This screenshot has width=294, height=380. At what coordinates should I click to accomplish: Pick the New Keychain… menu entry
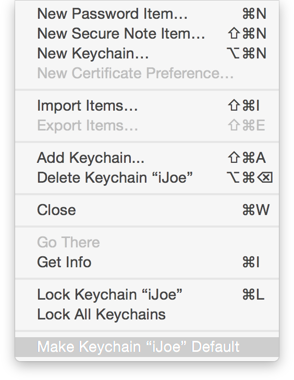147,53
